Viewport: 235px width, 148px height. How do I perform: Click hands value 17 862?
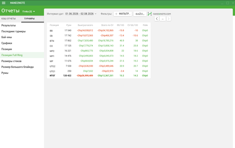(x=68, y=41)
